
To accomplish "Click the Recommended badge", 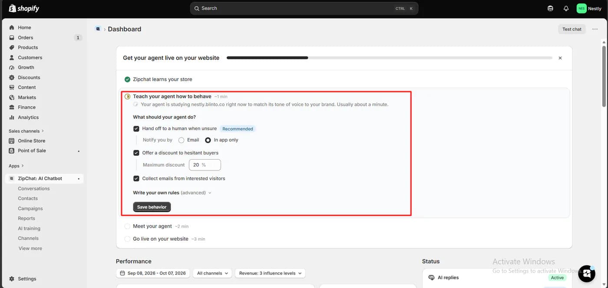I will (238, 129).
